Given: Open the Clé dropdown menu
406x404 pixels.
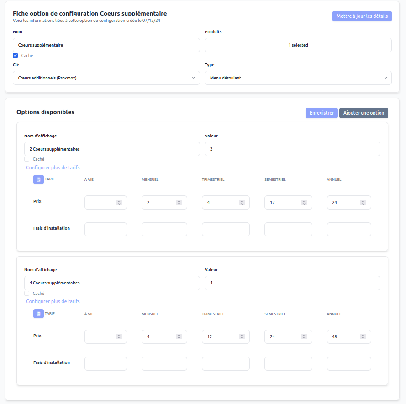Looking at the screenshot, I should point(106,78).
